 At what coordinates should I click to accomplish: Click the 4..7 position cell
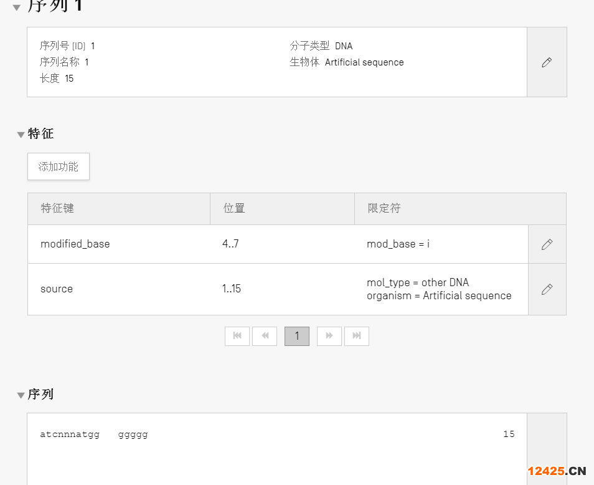[230, 244]
